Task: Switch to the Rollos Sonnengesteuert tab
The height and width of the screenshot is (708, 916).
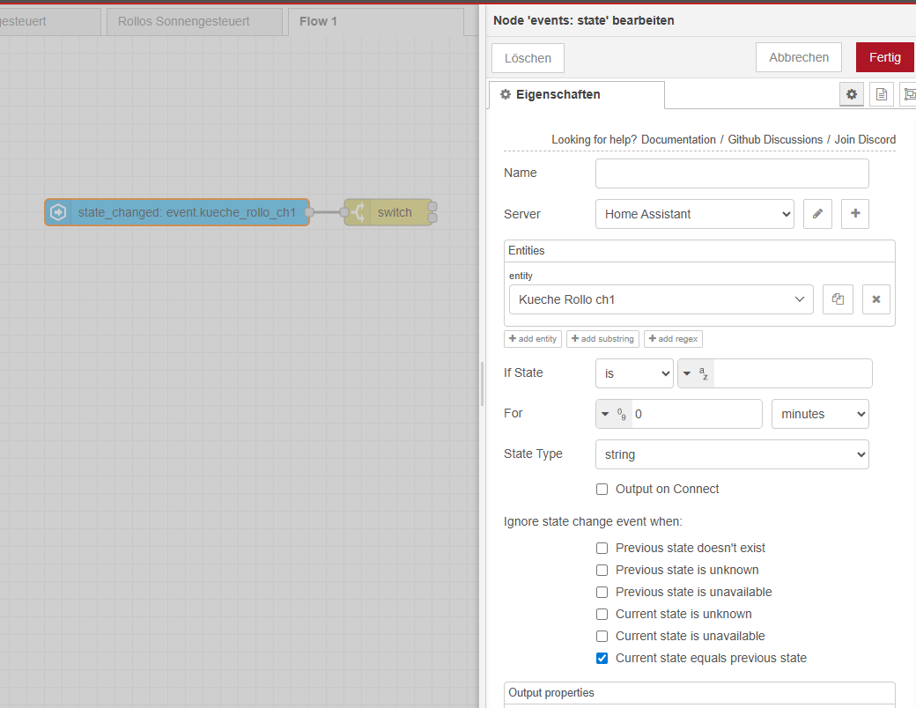Action: (195, 21)
